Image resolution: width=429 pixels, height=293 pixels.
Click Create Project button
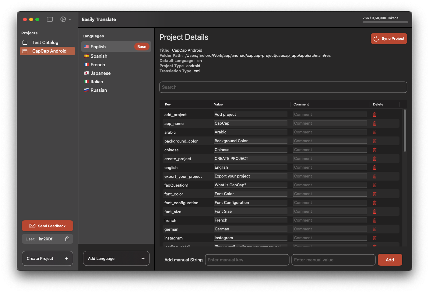[47, 258]
